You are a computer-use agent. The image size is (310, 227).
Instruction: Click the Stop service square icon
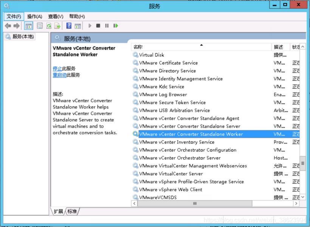pos(98,26)
